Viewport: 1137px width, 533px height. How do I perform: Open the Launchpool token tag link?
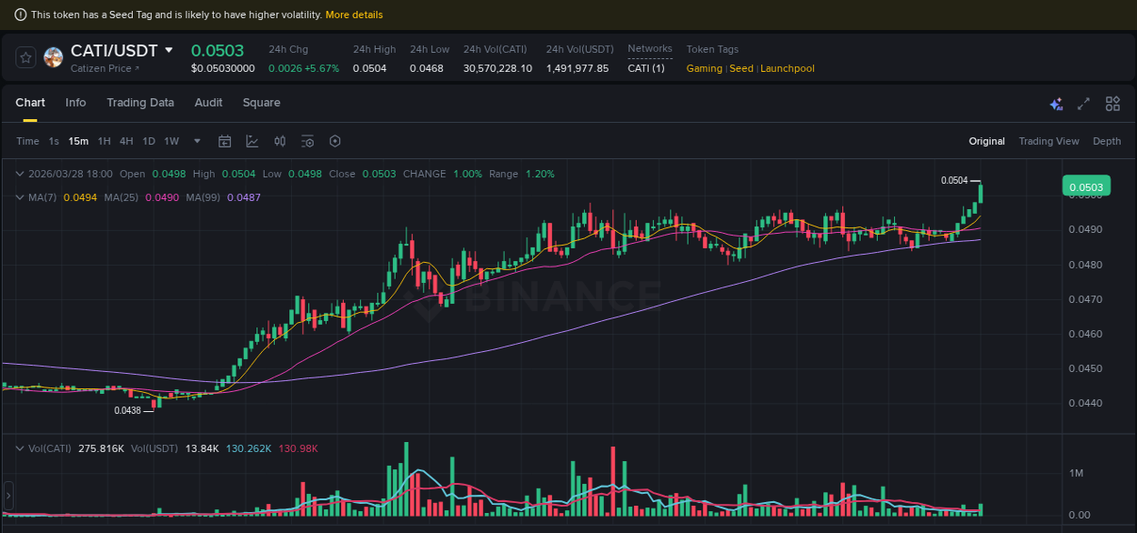[787, 68]
